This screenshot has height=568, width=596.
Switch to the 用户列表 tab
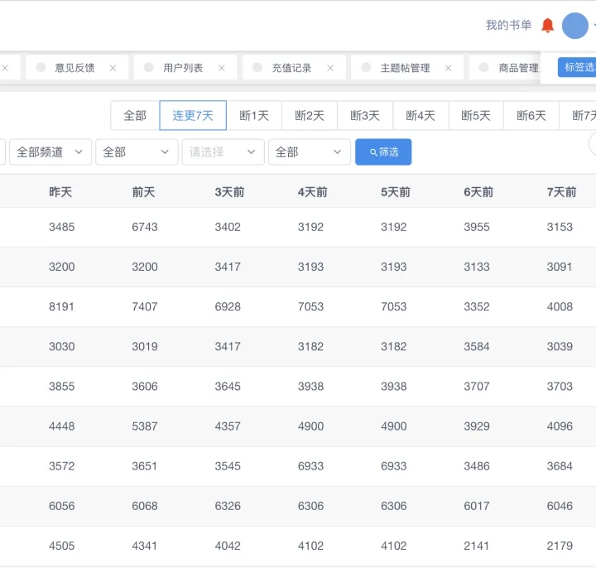pos(183,68)
